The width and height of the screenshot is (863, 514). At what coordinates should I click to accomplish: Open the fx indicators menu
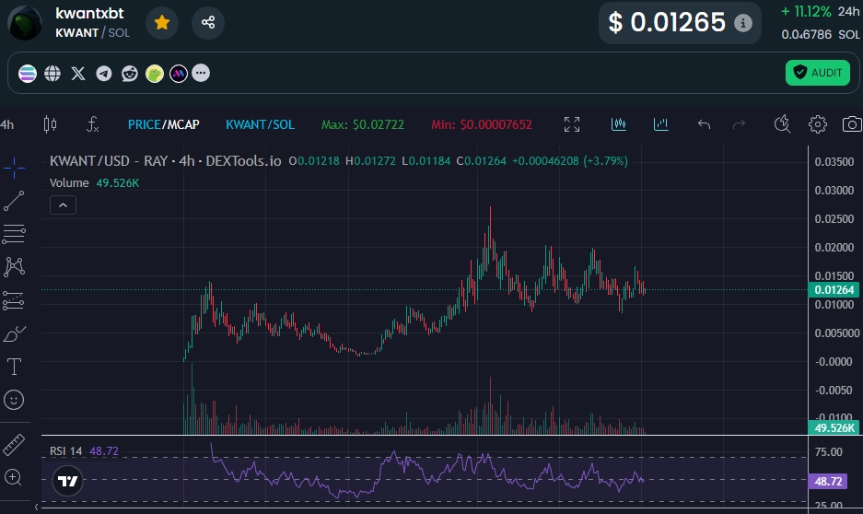(93, 124)
